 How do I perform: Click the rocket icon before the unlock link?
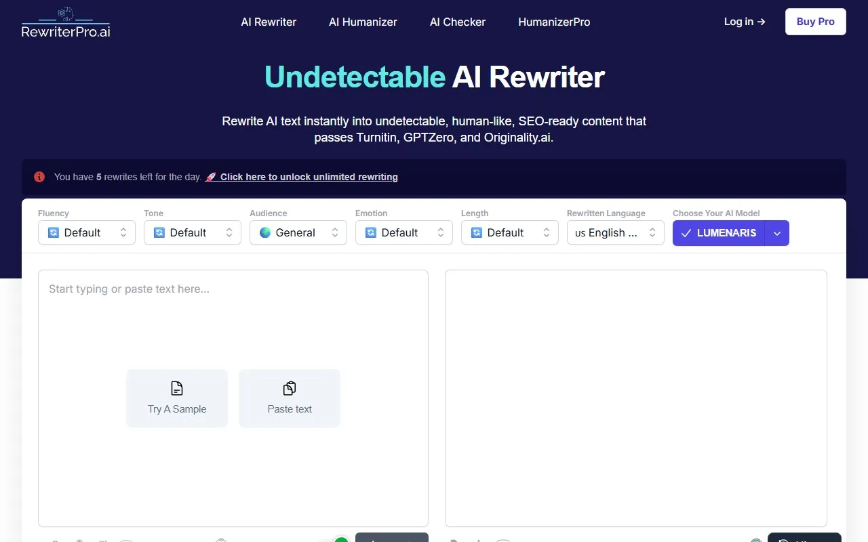coord(210,176)
